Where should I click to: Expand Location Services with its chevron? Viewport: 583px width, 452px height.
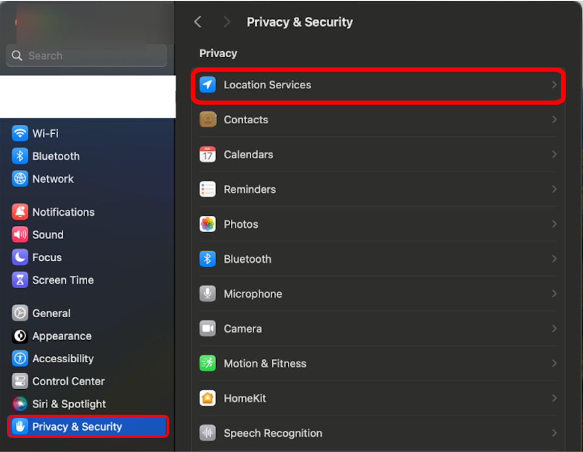(x=554, y=85)
